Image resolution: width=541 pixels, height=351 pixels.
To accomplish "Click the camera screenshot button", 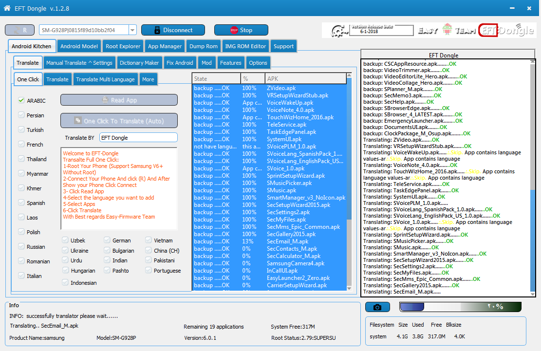I will 377,307.
